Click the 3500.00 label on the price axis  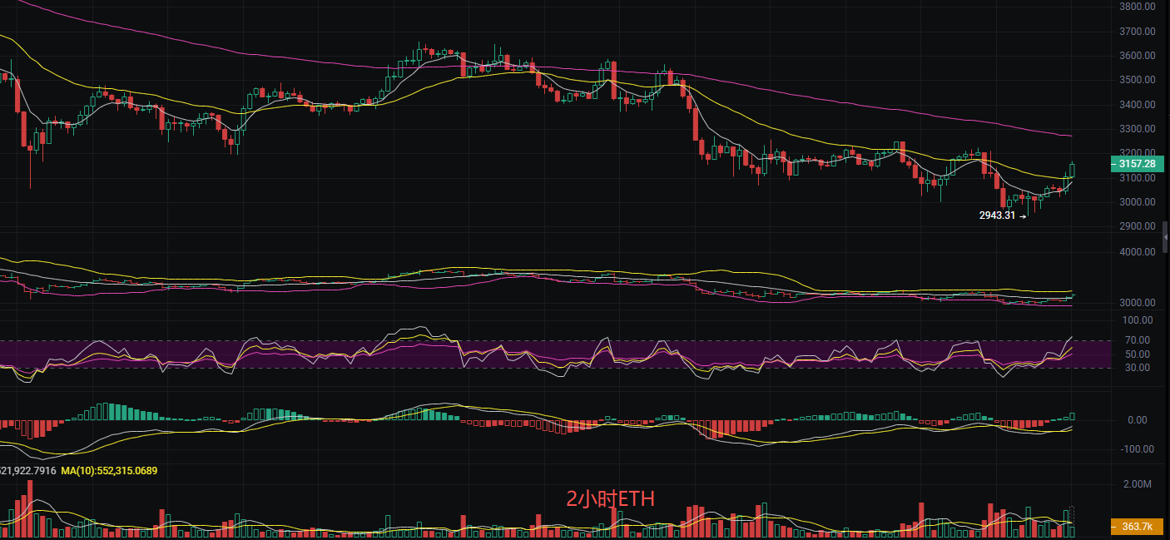tap(1137, 80)
